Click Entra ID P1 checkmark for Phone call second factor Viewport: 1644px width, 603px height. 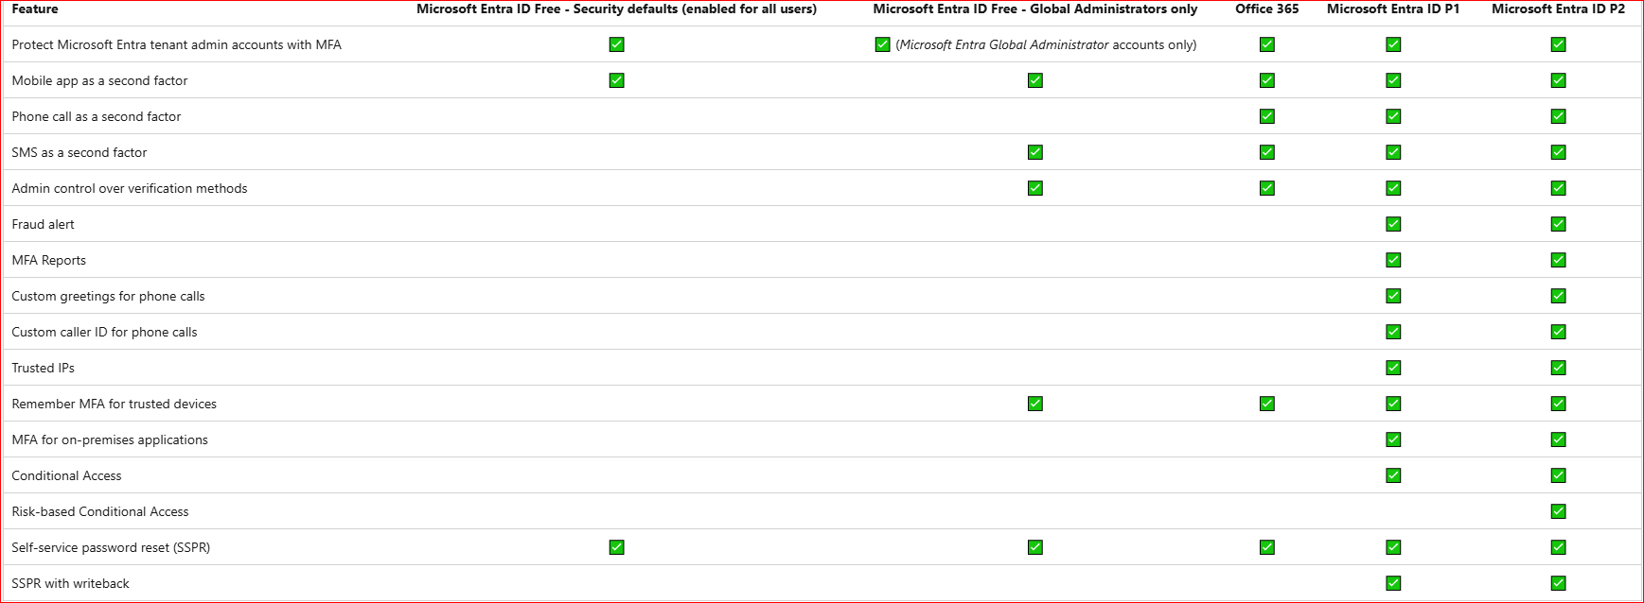pos(1393,116)
